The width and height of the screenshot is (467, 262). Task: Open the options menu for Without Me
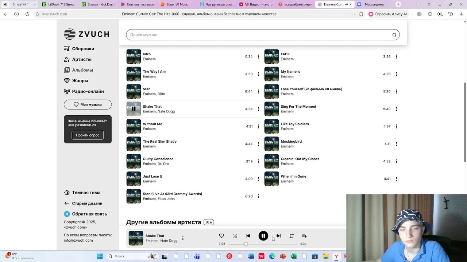pos(258,126)
